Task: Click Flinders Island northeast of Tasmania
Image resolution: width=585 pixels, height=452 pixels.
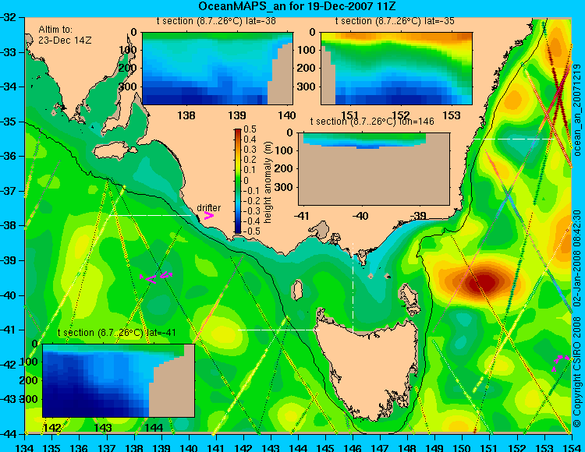Action: coord(408,295)
